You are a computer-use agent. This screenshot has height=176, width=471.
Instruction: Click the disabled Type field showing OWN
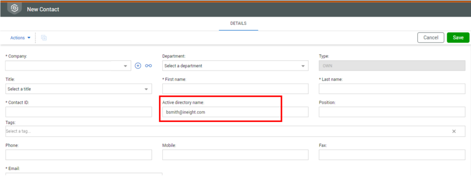pos(392,66)
